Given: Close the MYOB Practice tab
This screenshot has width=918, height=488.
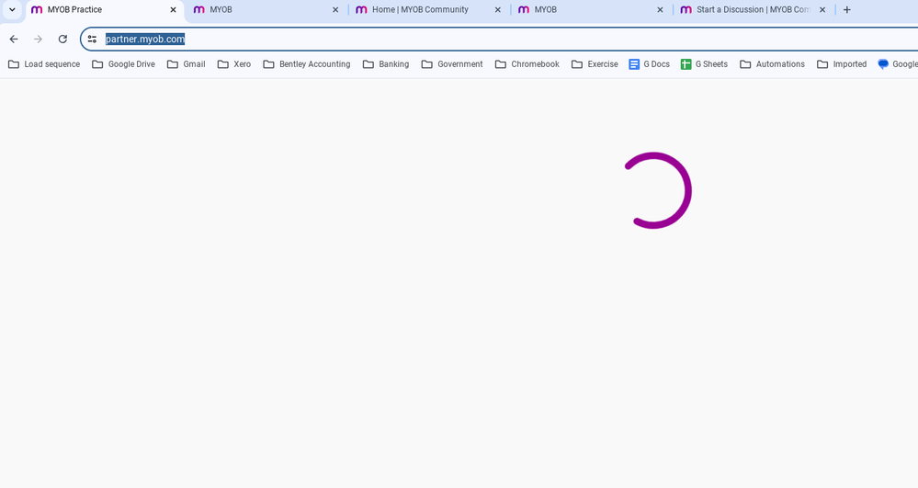Looking at the screenshot, I should tap(173, 10).
